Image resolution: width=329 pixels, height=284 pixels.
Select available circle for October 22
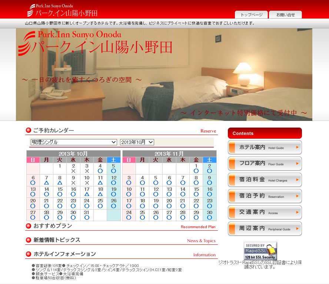(60, 206)
